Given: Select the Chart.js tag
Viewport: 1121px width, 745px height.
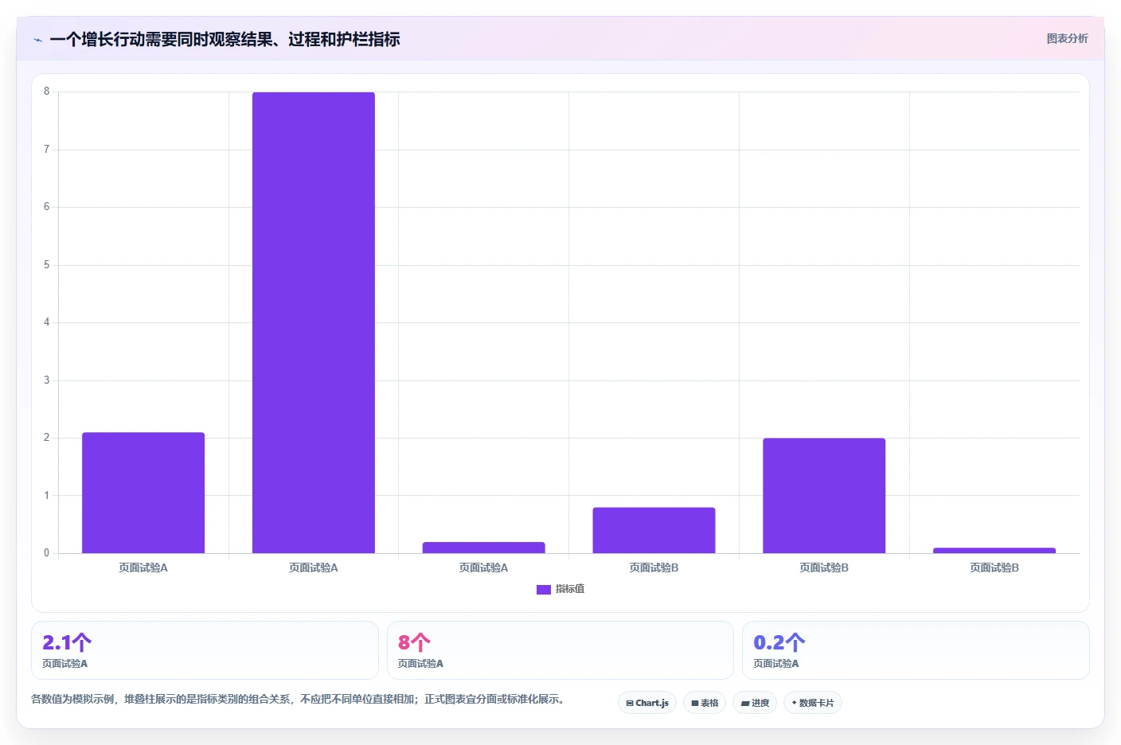Looking at the screenshot, I should (647, 703).
